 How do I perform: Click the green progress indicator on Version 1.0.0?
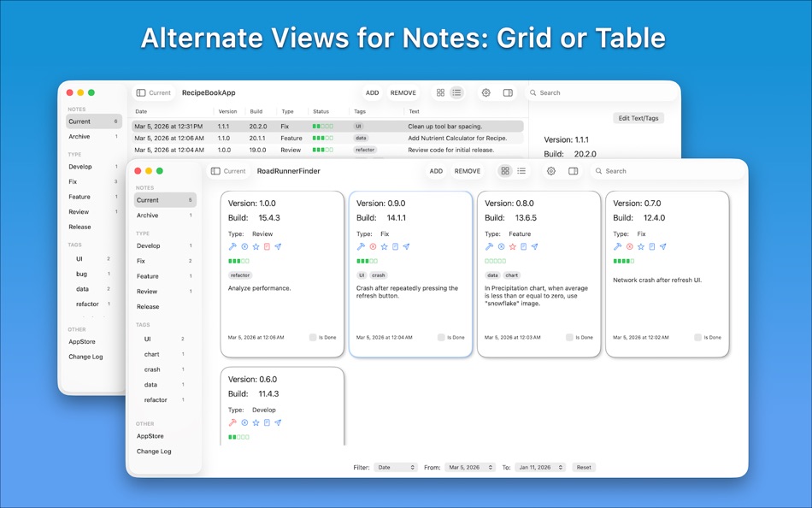click(x=238, y=260)
